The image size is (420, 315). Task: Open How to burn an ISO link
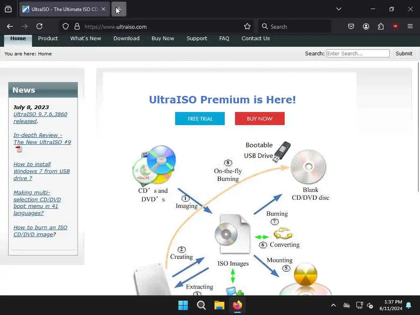click(40, 231)
